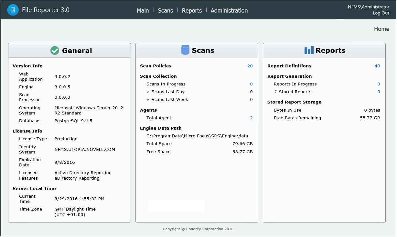Click the green checkmark General icon
Screen dimensions: 397x237
click(55, 51)
